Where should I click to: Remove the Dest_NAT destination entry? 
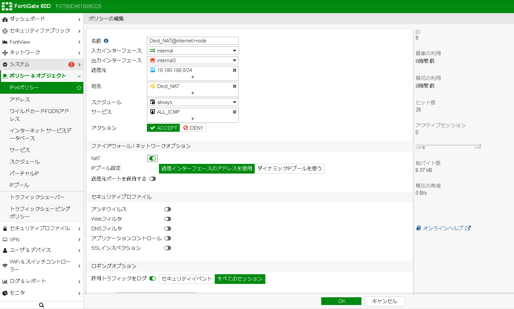click(x=235, y=86)
